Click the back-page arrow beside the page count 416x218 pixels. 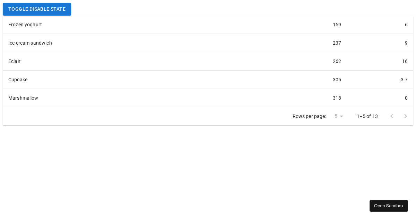pyautogui.click(x=392, y=116)
